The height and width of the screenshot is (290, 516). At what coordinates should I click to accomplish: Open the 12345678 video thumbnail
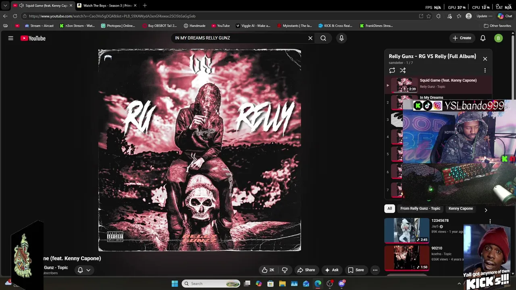point(407,230)
